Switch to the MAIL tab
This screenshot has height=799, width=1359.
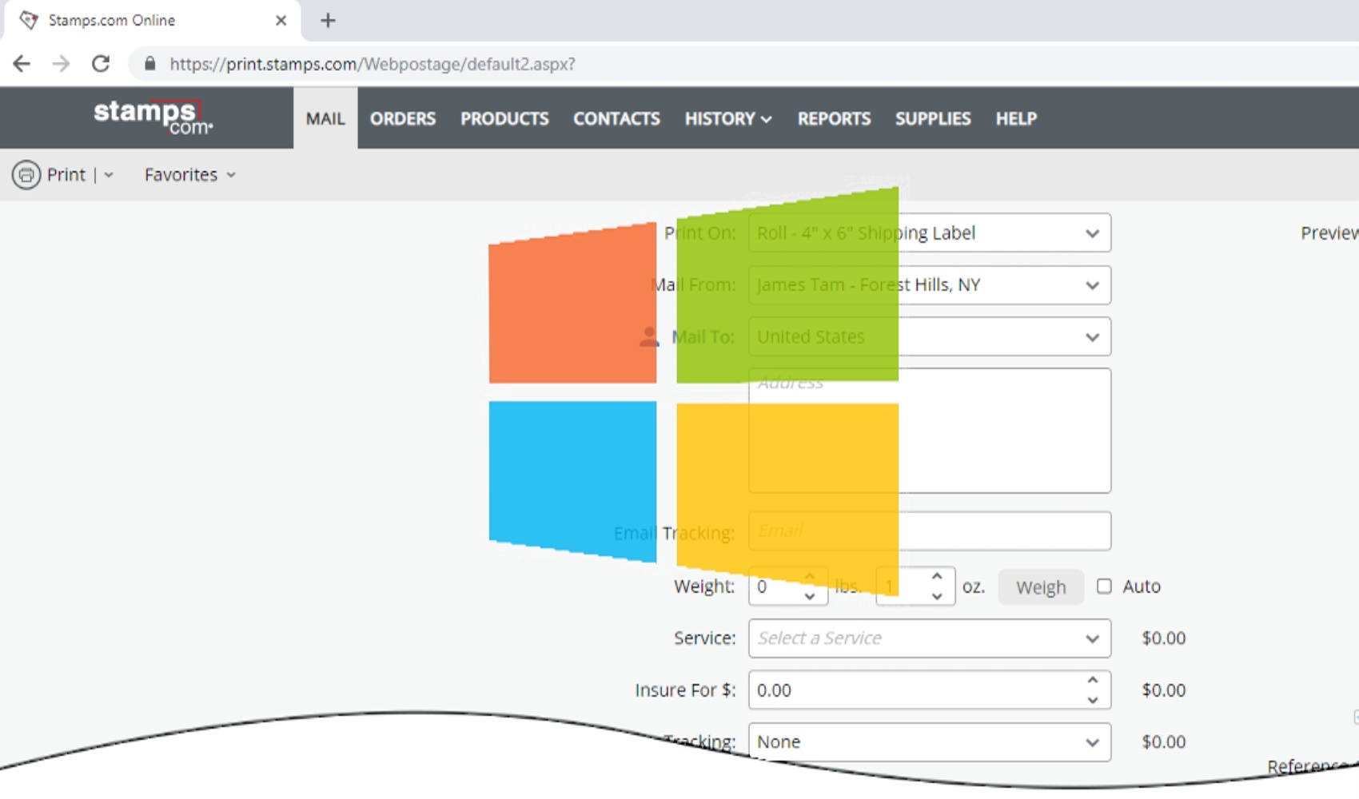(325, 118)
